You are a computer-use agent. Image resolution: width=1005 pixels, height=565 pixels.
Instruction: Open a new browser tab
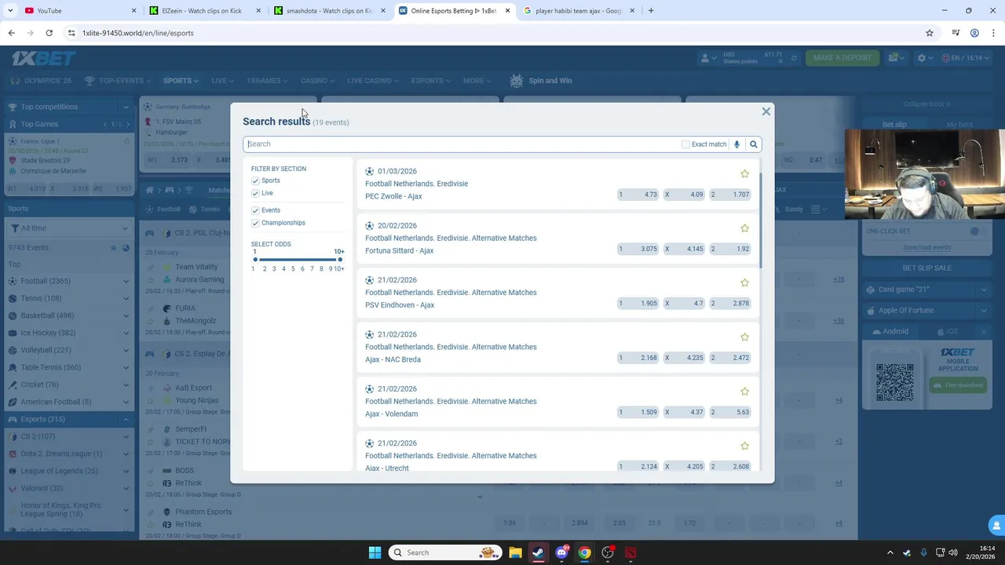click(x=651, y=11)
